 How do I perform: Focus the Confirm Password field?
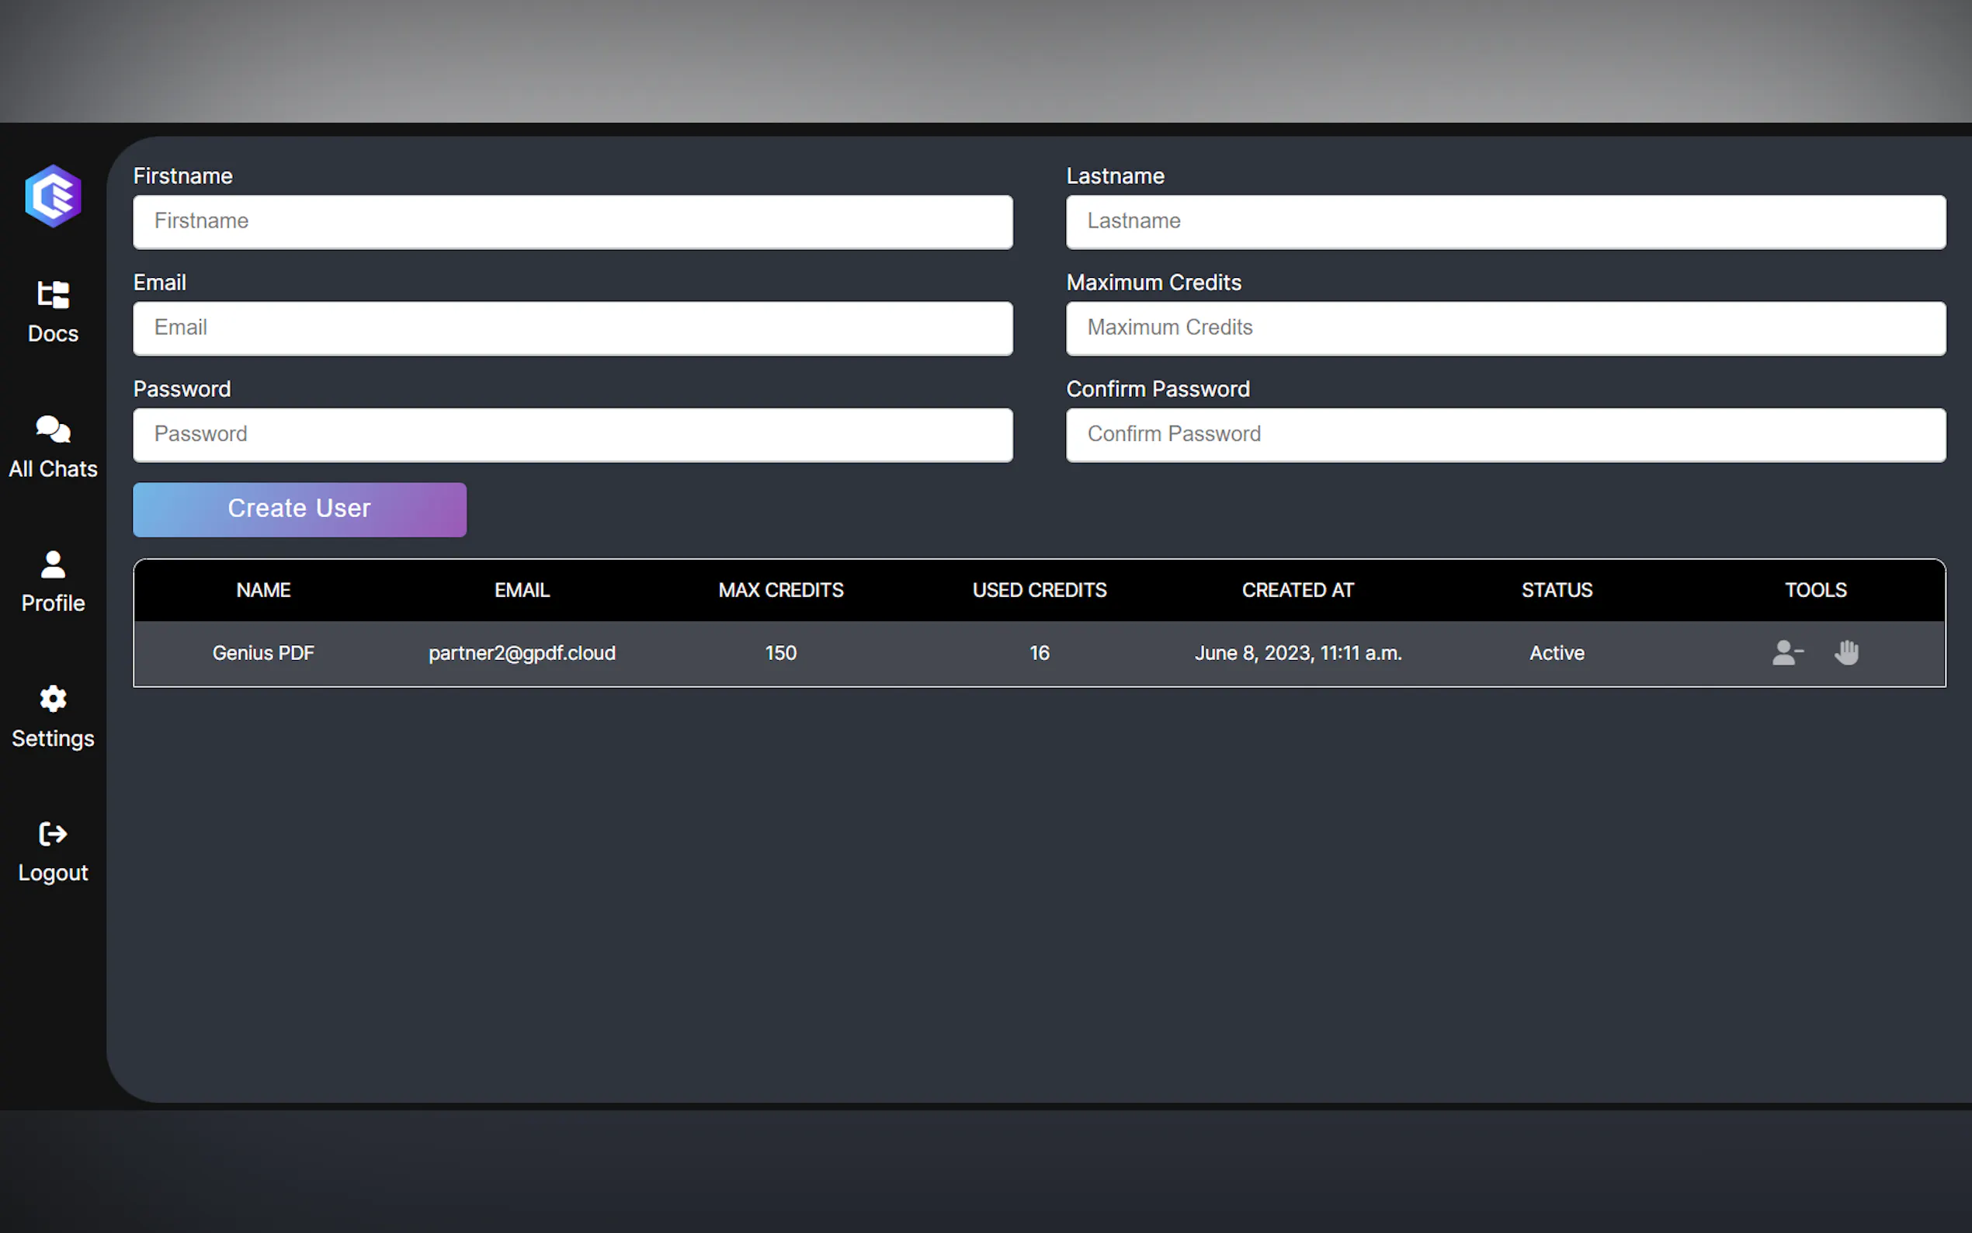(x=1505, y=435)
